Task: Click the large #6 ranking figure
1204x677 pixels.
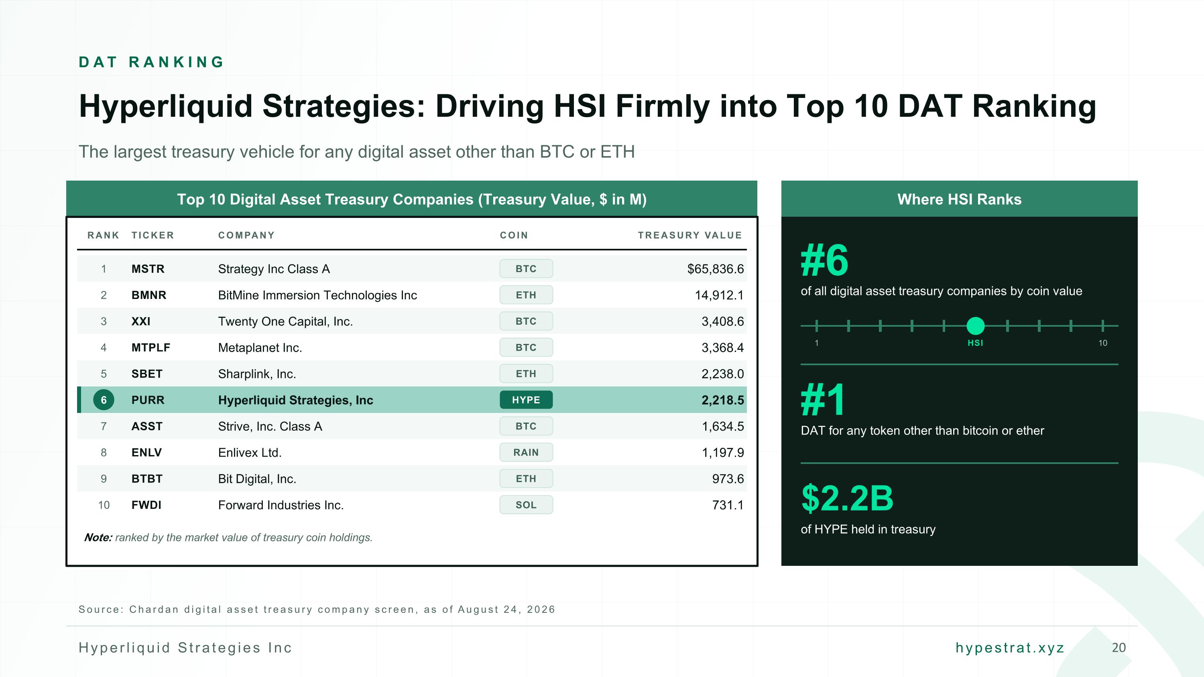Action: click(824, 260)
